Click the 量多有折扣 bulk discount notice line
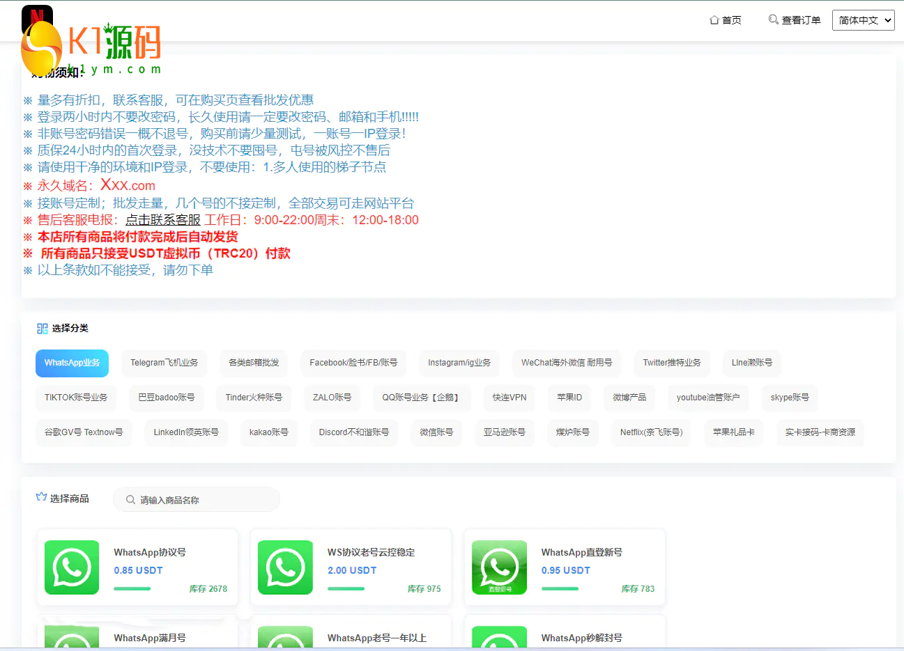 pos(168,100)
